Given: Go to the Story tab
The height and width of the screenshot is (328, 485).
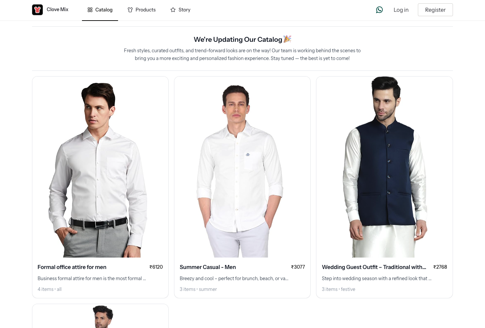Looking at the screenshot, I should click(180, 10).
